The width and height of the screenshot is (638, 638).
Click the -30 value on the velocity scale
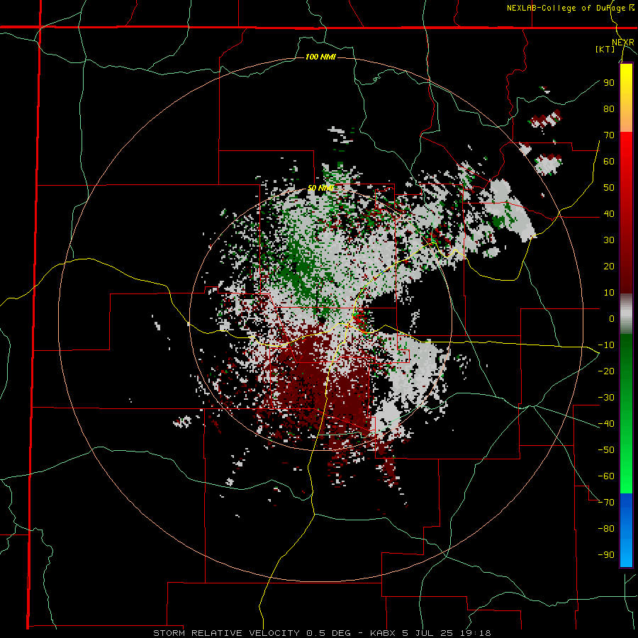tap(606, 398)
